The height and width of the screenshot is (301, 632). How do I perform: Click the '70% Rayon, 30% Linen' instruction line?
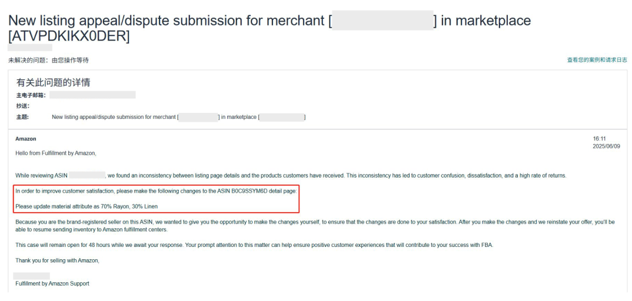[x=87, y=206]
